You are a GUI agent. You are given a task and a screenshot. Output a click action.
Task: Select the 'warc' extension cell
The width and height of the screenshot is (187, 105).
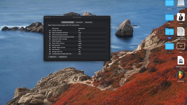(x=80, y=47)
